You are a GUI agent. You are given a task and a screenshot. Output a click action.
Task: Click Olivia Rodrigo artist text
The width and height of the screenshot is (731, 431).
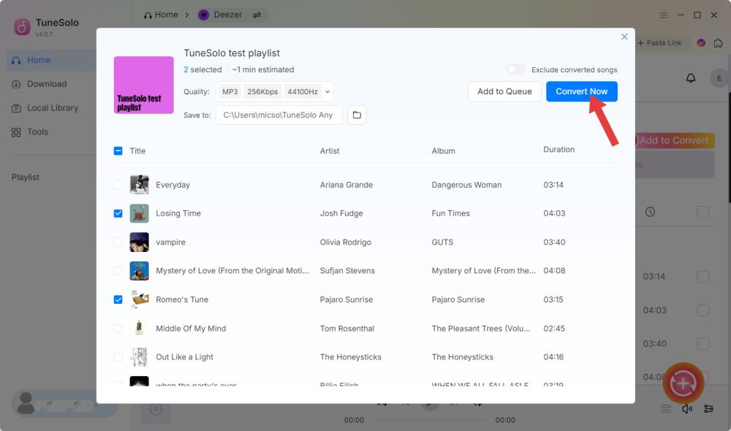click(x=346, y=243)
